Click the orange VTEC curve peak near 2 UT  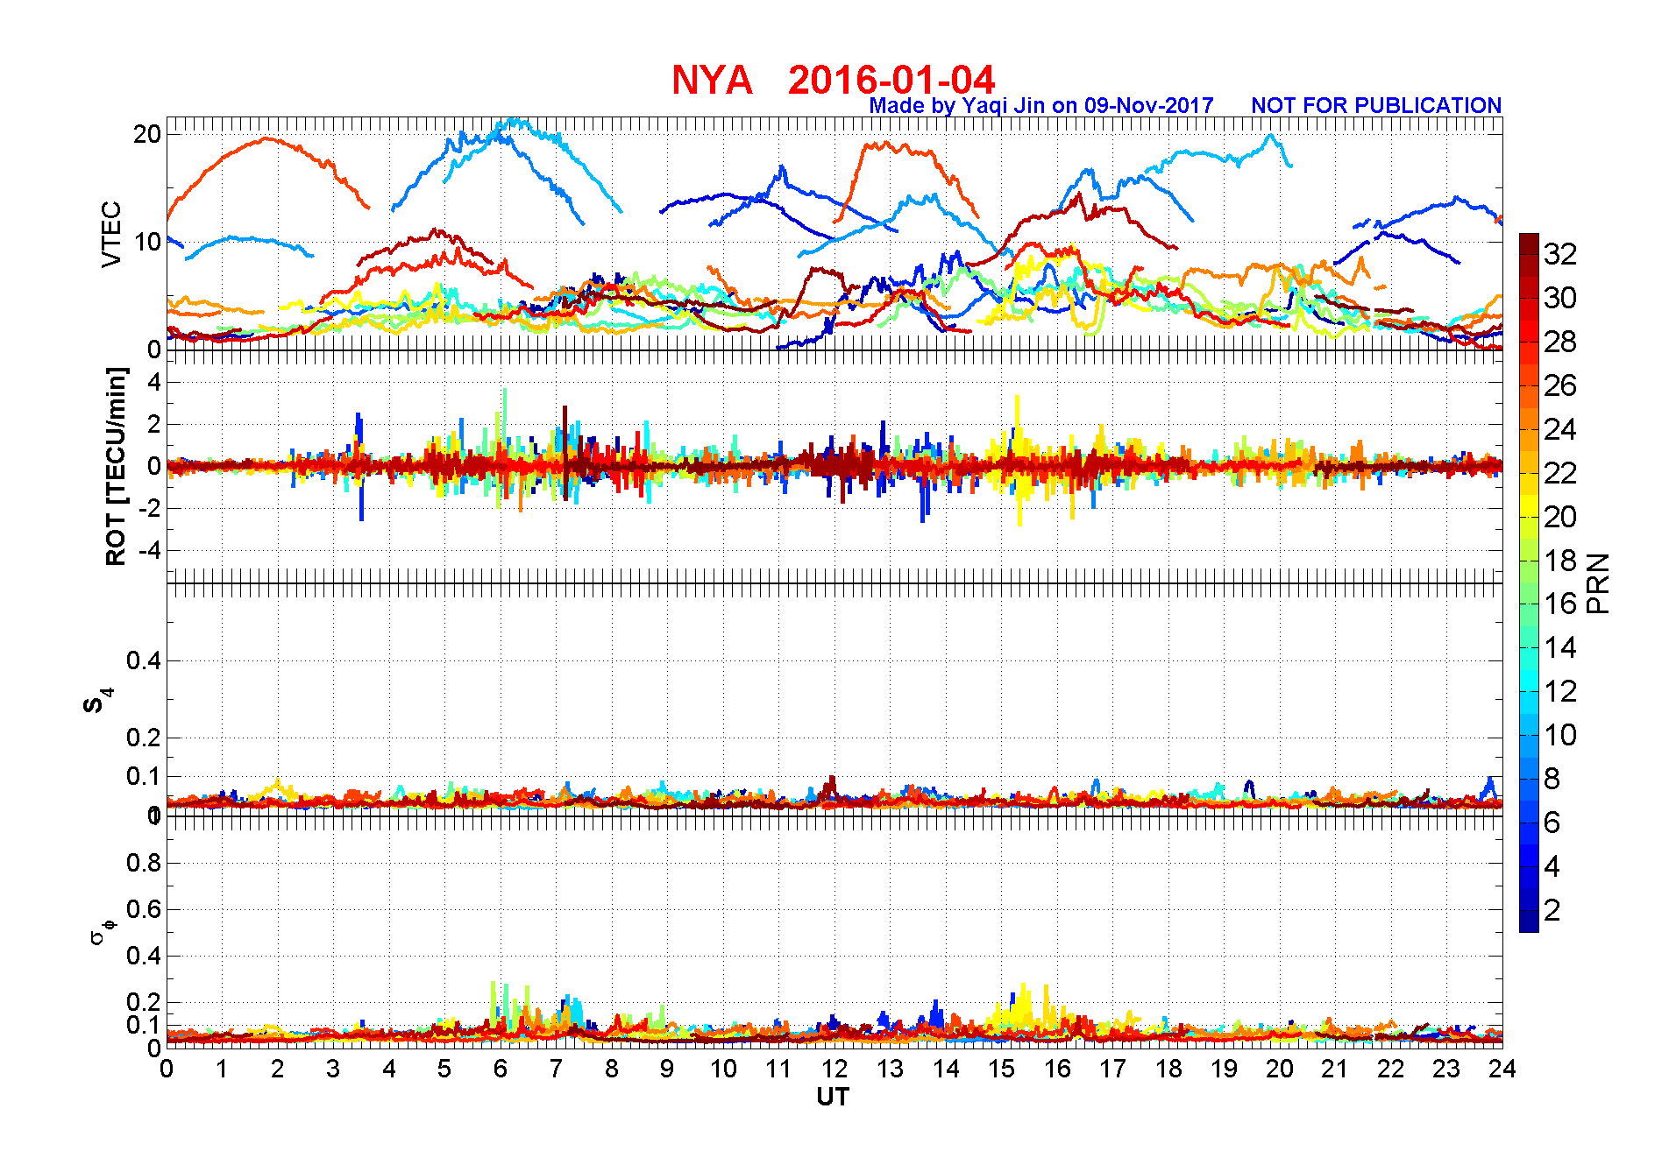267,138
